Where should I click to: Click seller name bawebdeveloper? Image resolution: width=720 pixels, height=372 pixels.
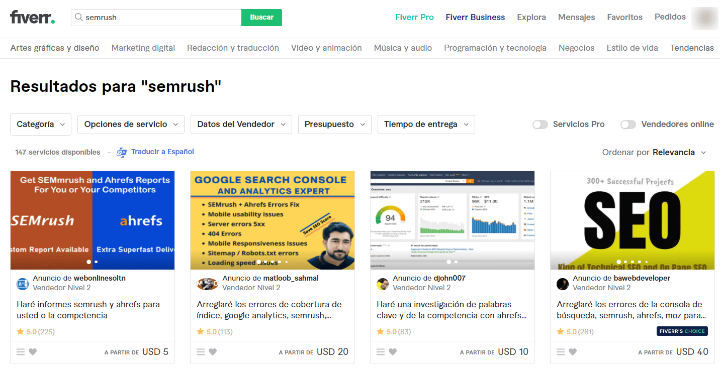(642, 278)
